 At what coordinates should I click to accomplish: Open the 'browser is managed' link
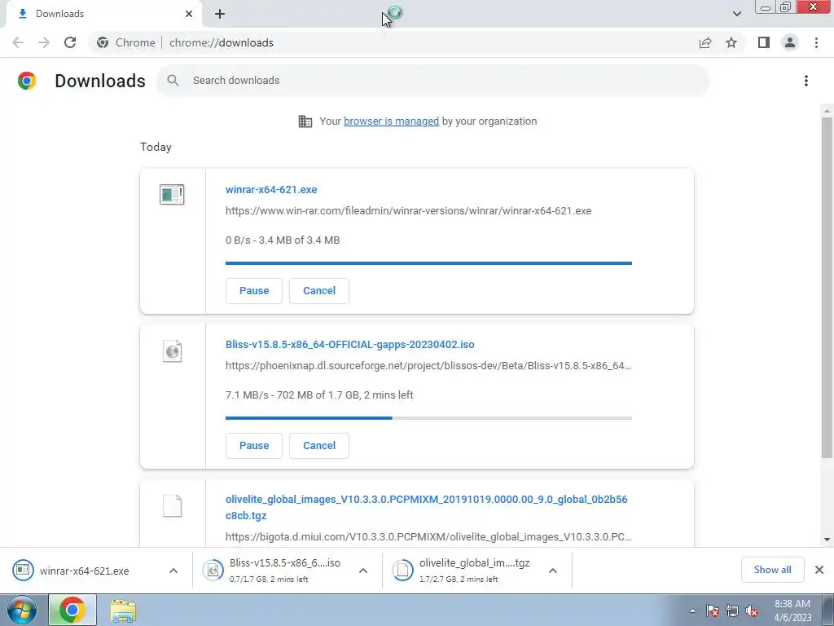pos(392,121)
